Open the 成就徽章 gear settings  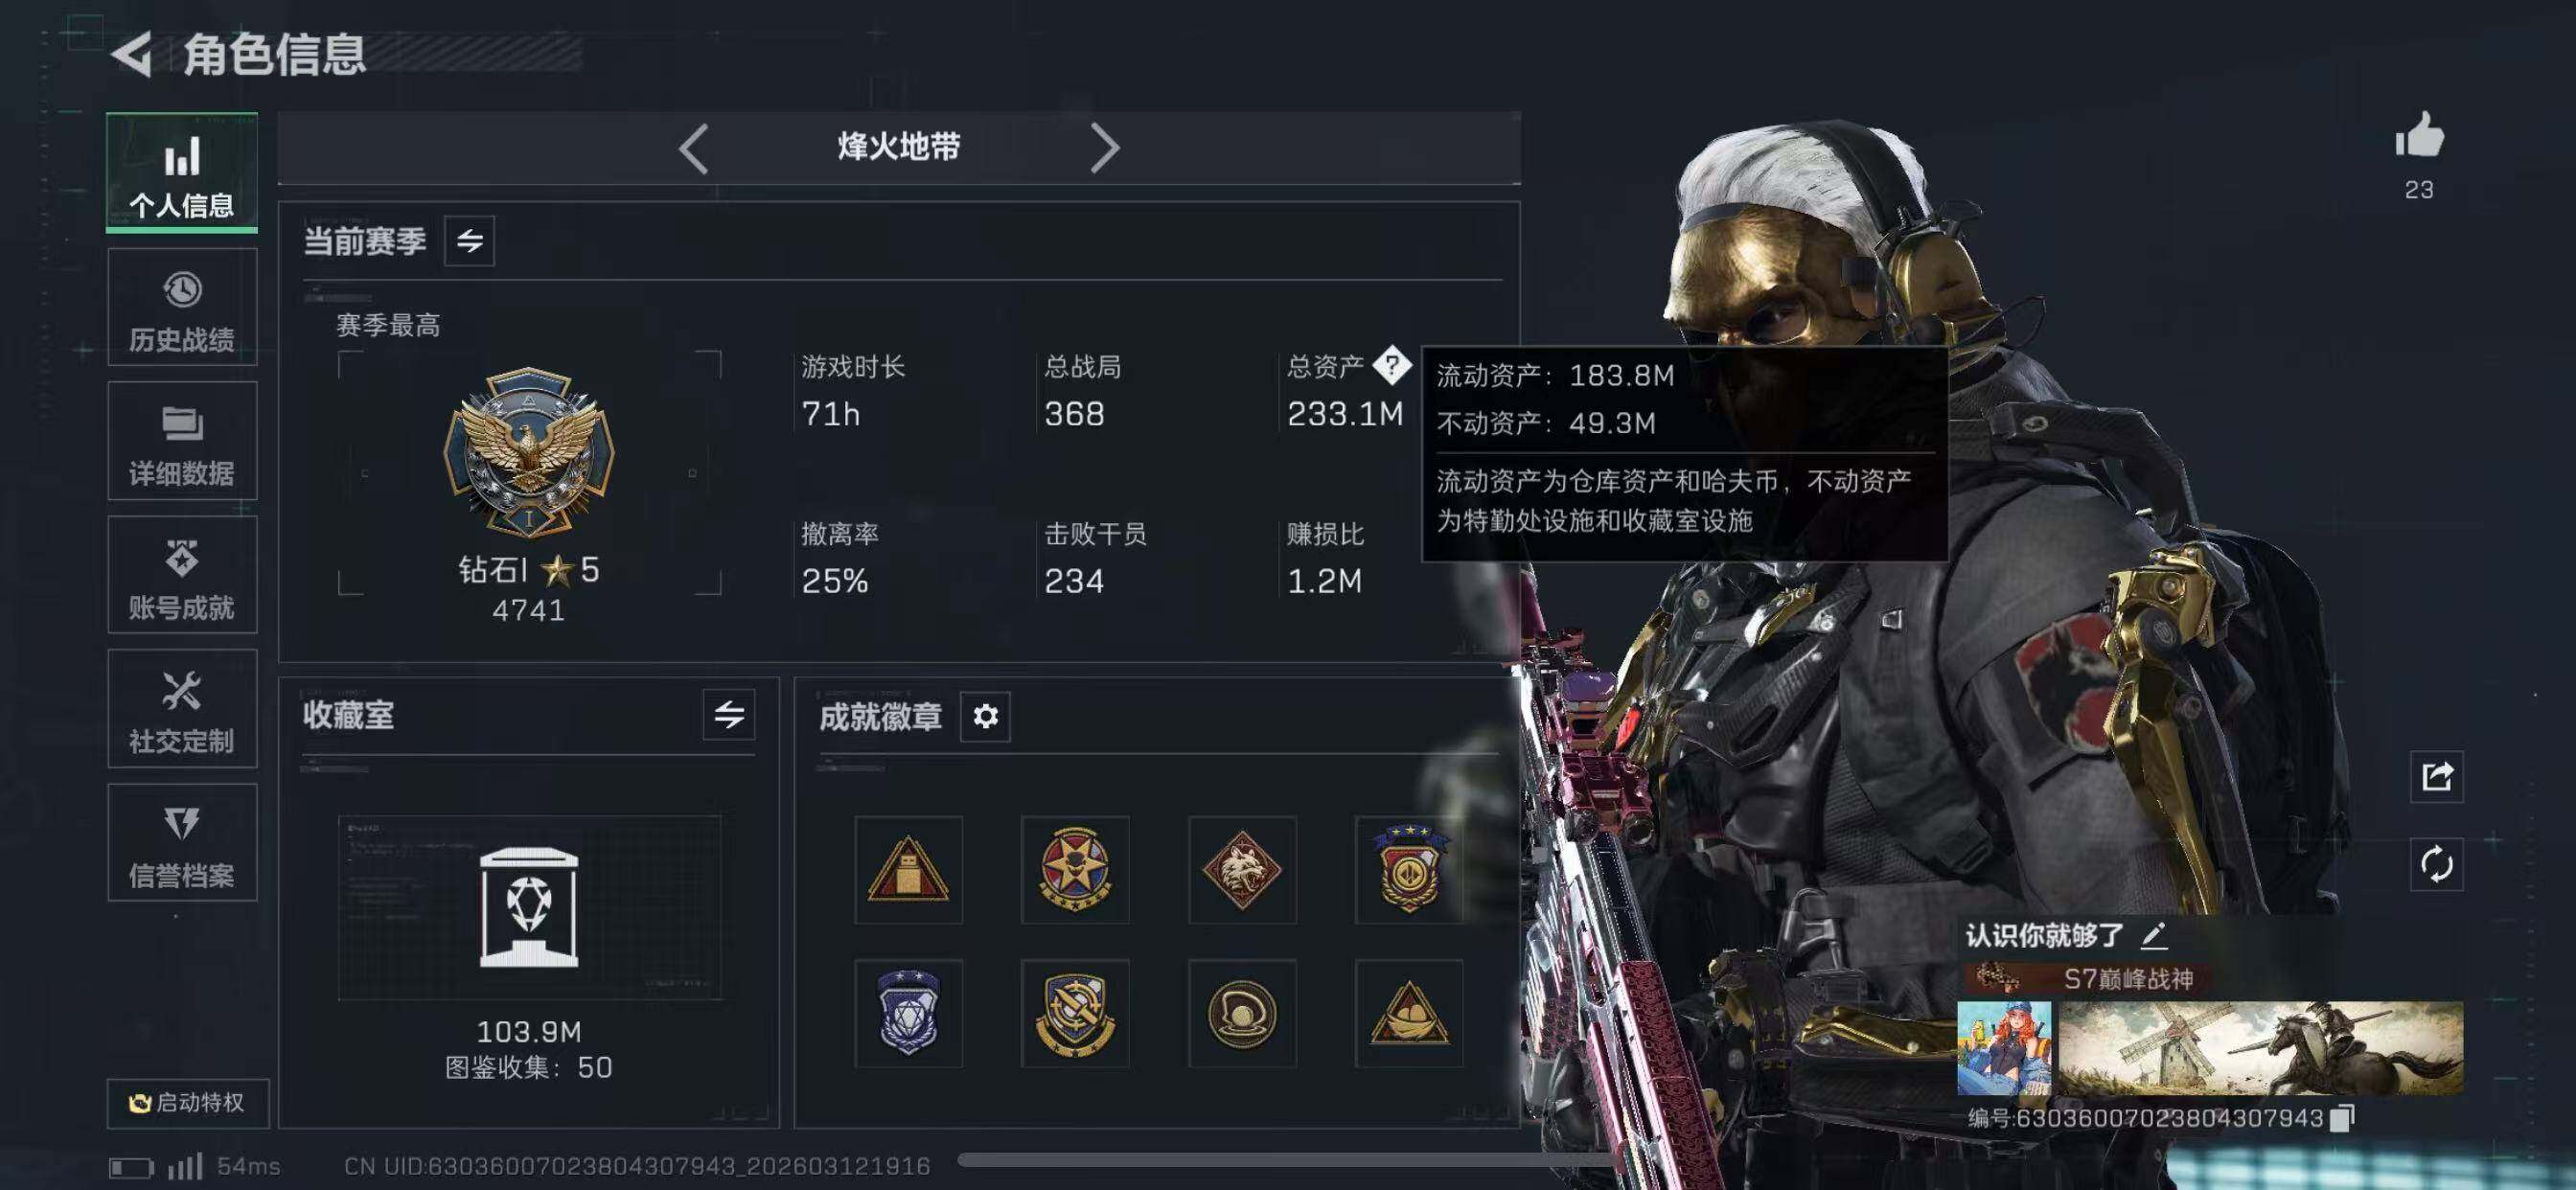tap(985, 716)
